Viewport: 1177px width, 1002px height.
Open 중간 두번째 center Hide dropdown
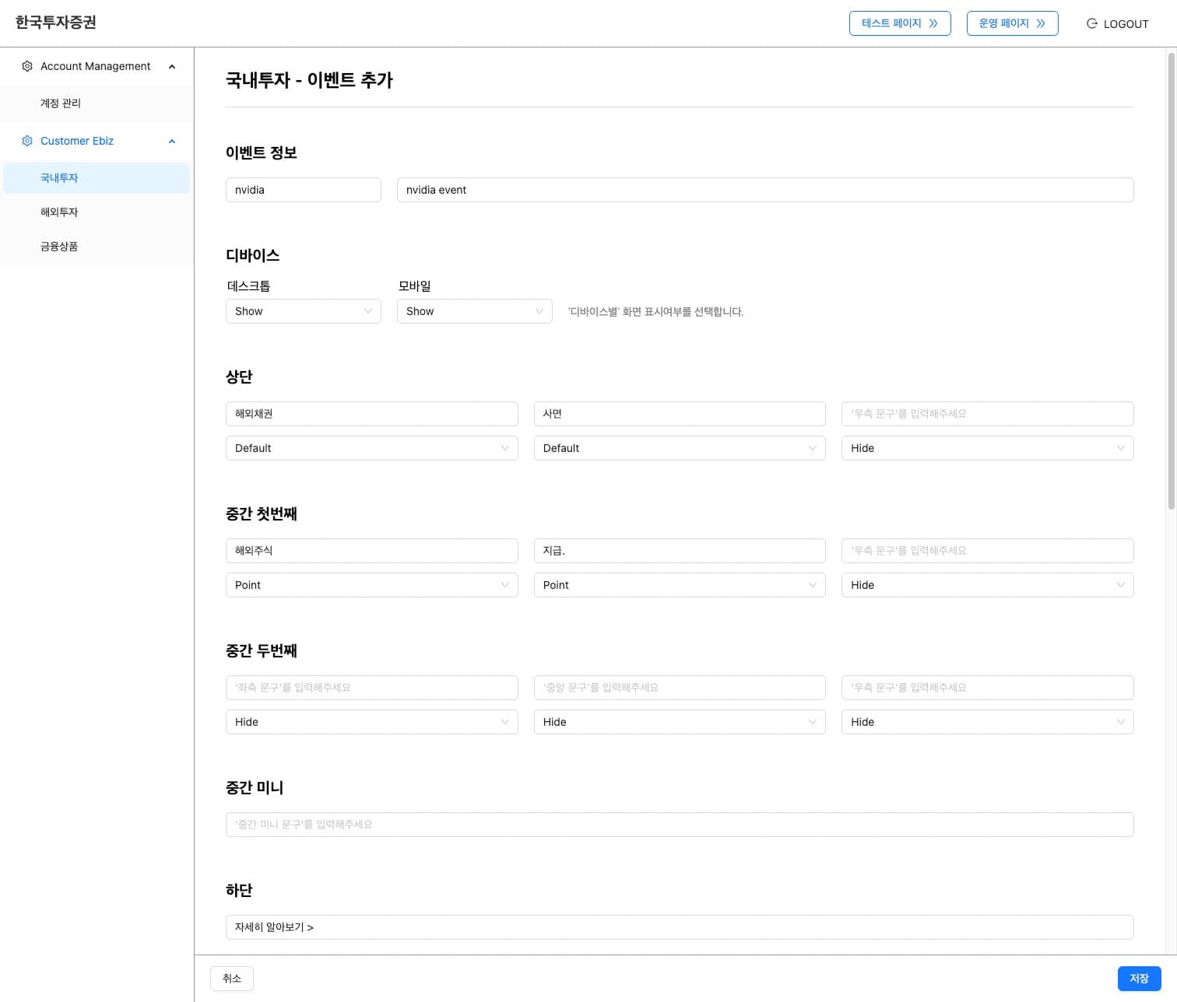[x=679, y=722]
